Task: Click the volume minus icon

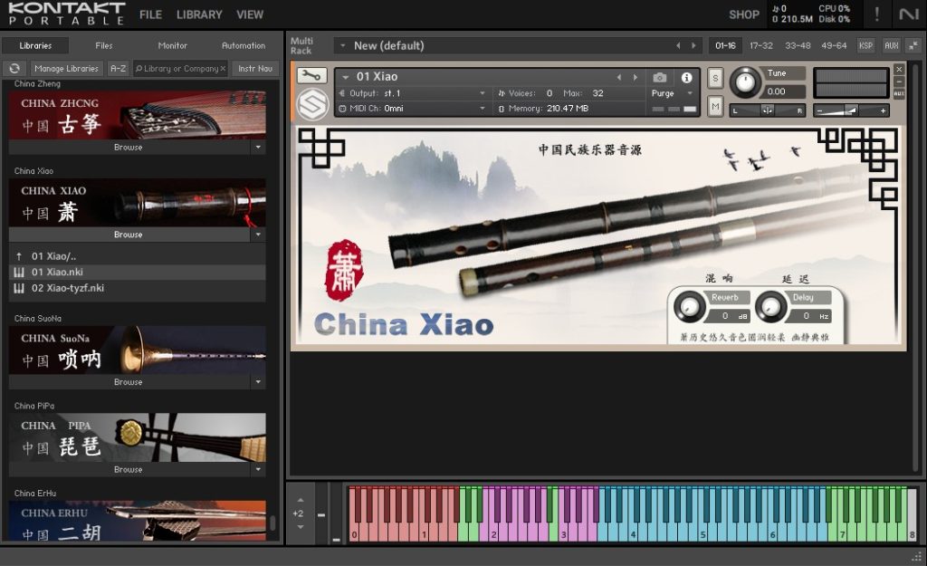Action: point(820,110)
